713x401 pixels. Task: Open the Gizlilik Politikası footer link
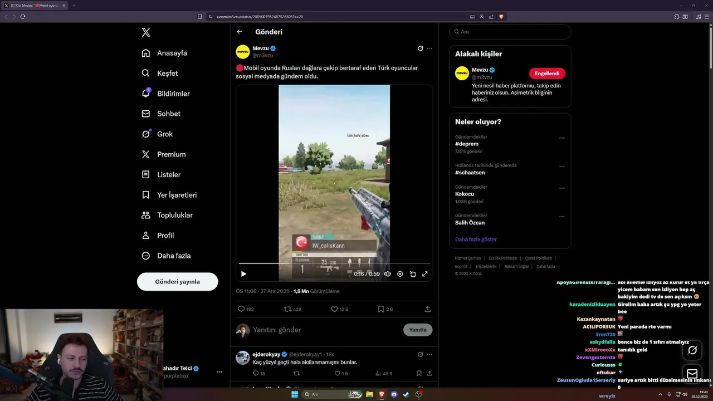[503, 258]
